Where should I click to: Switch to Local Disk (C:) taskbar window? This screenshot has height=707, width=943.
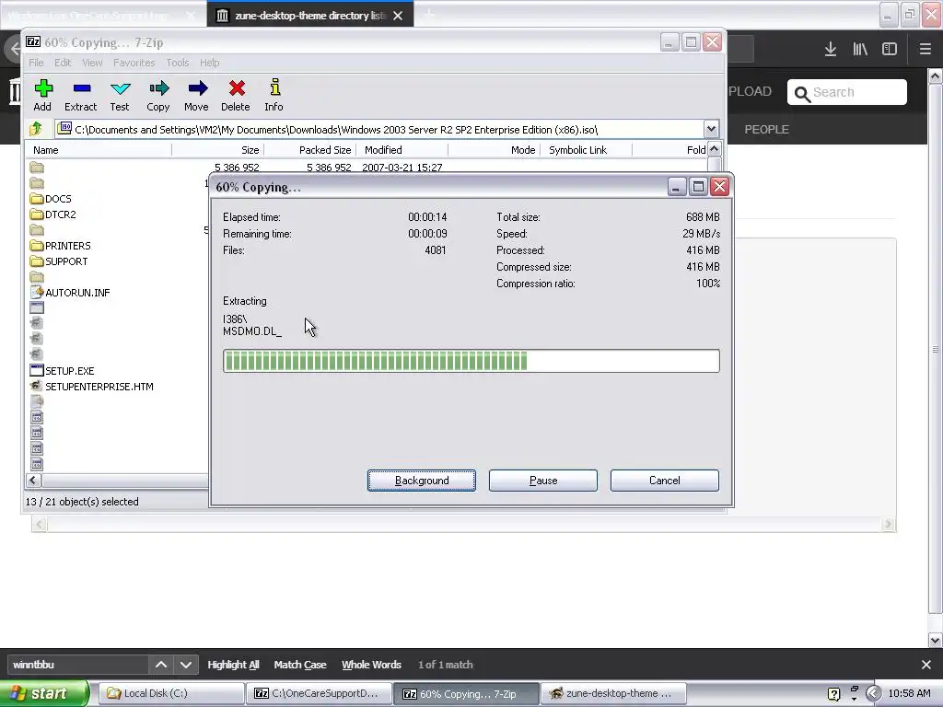pyautogui.click(x=171, y=693)
